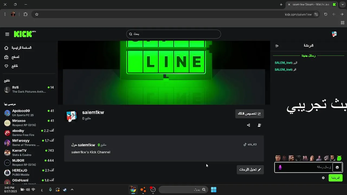Viewport: 347px width, 195px height.
Task: Open chat settings gear icon
Action: coord(323,178)
